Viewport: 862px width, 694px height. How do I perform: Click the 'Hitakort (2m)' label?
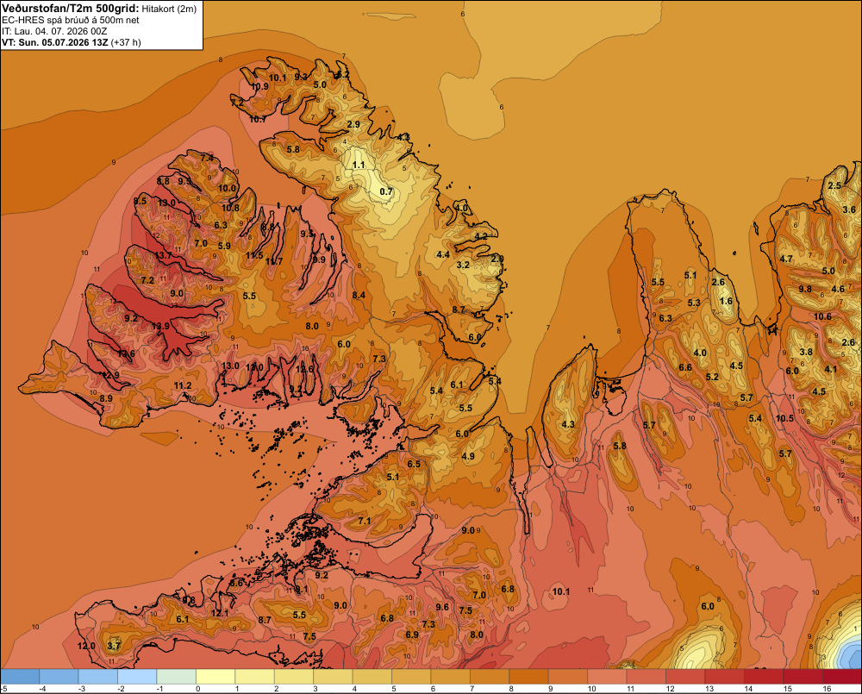point(169,9)
